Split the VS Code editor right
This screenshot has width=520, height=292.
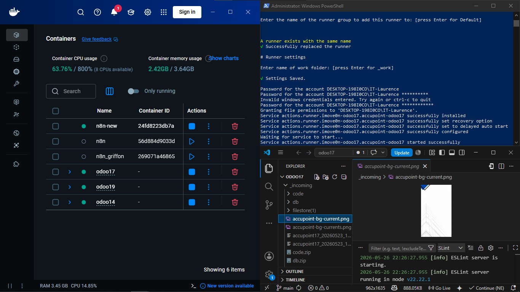coord(501,166)
